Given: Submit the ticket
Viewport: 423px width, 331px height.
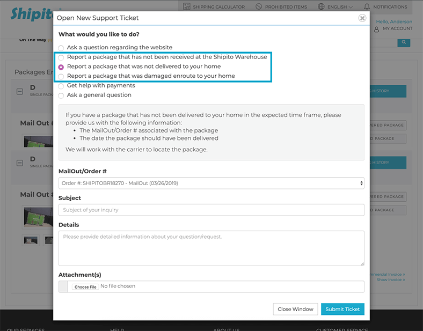Looking at the screenshot, I should [342, 309].
